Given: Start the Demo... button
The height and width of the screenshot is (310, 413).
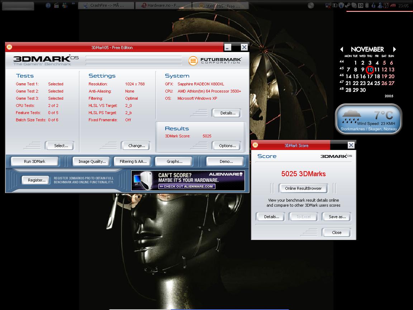Looking at the screenshot, I should coord(225,161).
